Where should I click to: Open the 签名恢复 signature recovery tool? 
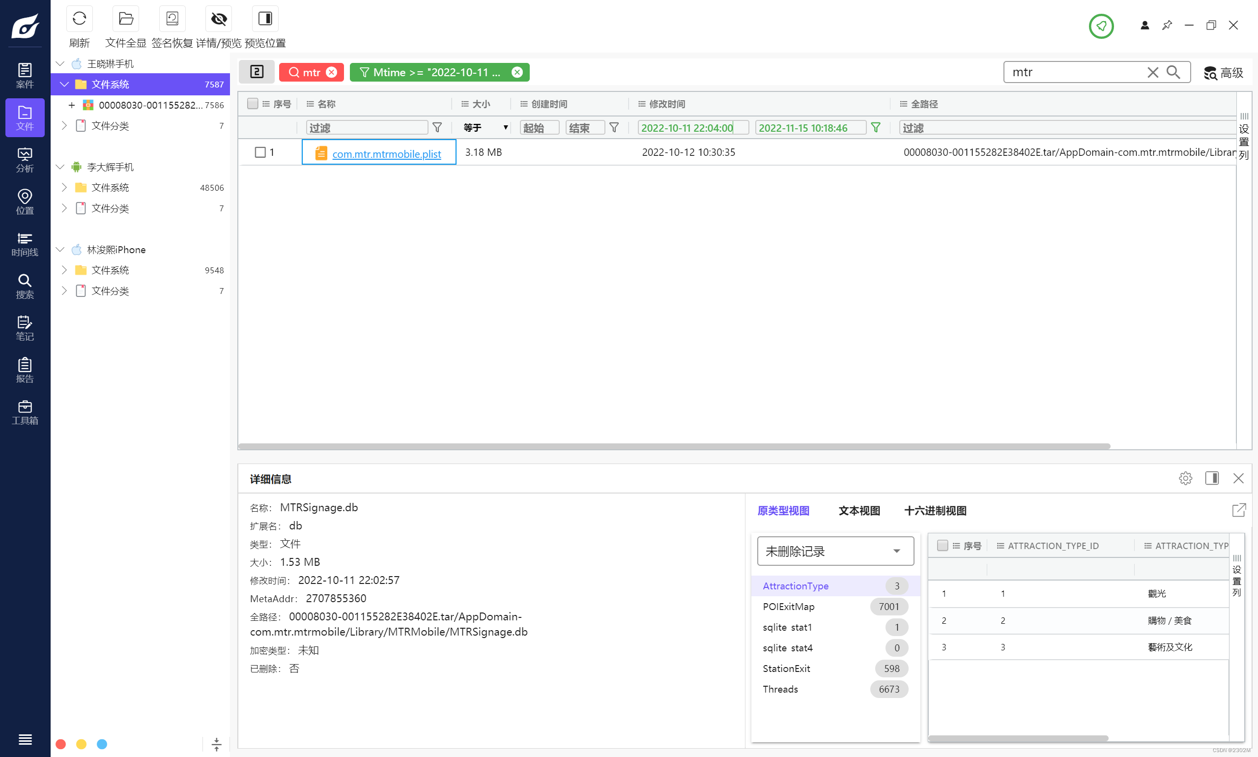pyautogui.click(x=172, y=19)
